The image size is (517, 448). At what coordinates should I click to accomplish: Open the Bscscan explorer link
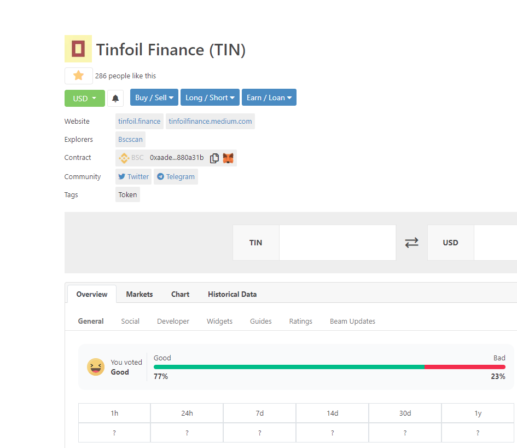[131, 139]
